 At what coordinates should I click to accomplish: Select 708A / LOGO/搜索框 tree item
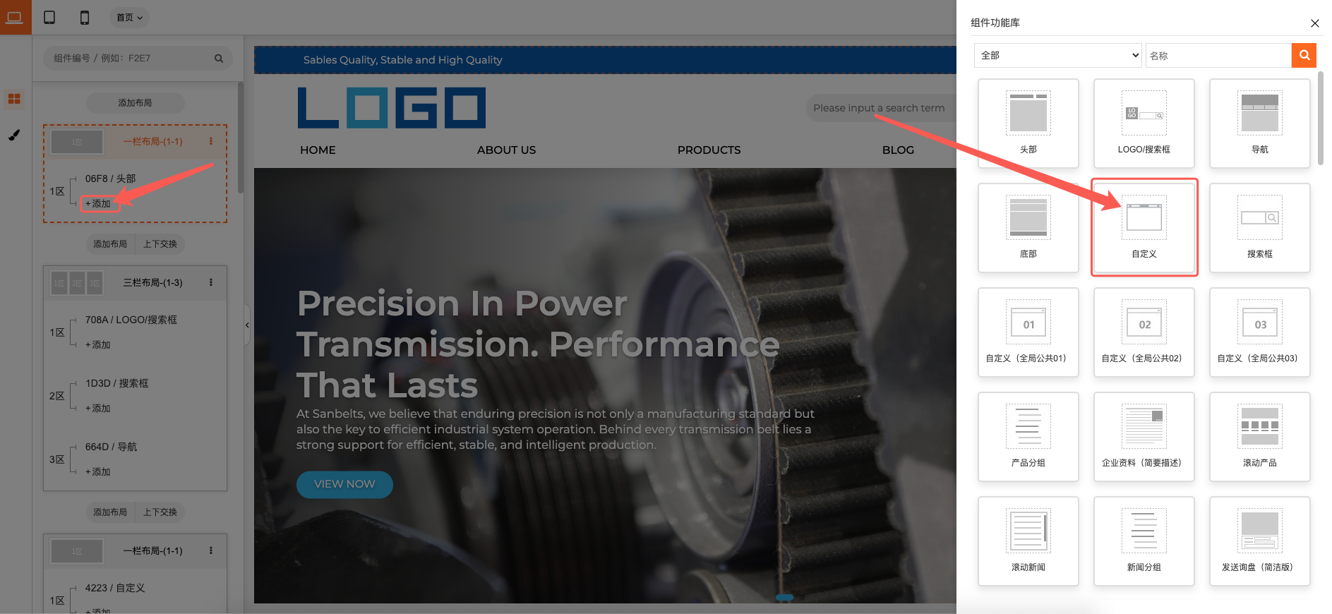[131, 320]
